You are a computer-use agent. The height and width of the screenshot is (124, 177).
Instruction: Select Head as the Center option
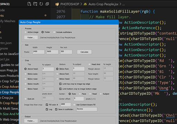pyautogui.click(x=90, y=94)
